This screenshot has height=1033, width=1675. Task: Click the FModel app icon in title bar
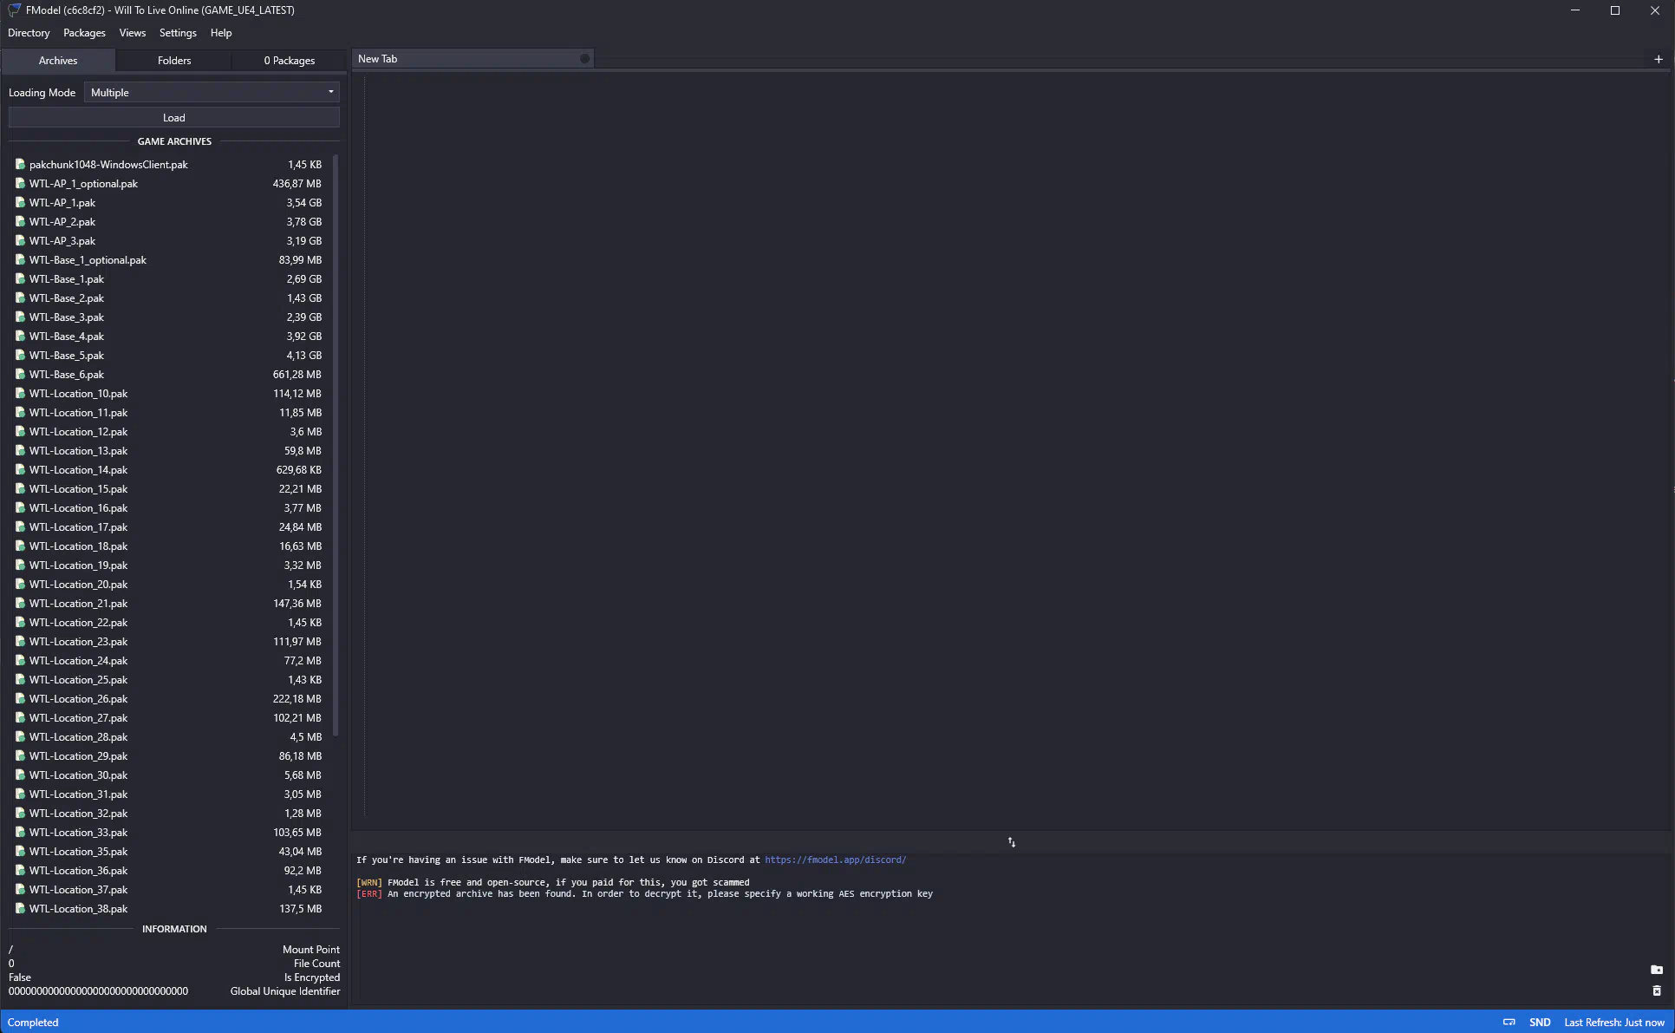tap(14, 10)
